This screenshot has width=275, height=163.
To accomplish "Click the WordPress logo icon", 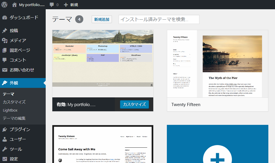I will (x=4, y=5).
